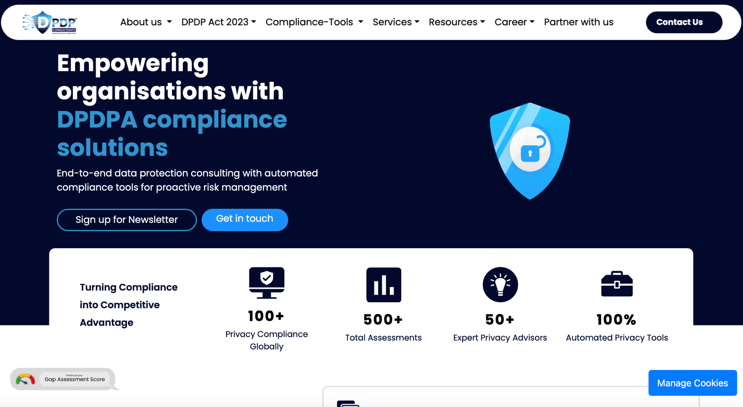The height and width of the screenshot is (407, 743).
Task: Click Turning Compliance into Competitive Advantage text
Action: point(128,305)
